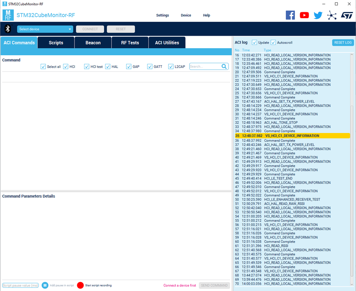This screenshot has height=291, width=356.
Task: Toggle the HCI test filter checkbox
Action: point(87,67)
